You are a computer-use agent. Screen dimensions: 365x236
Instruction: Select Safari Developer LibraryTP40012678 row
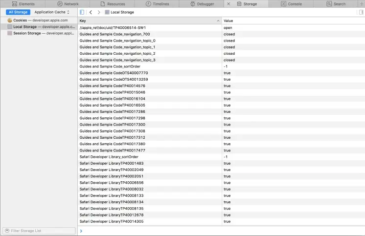[221, 215]
